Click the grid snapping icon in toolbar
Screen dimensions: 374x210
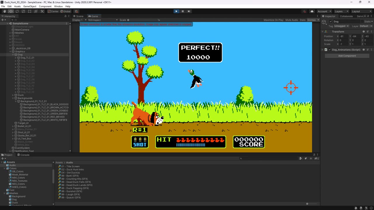coord(76,11)
